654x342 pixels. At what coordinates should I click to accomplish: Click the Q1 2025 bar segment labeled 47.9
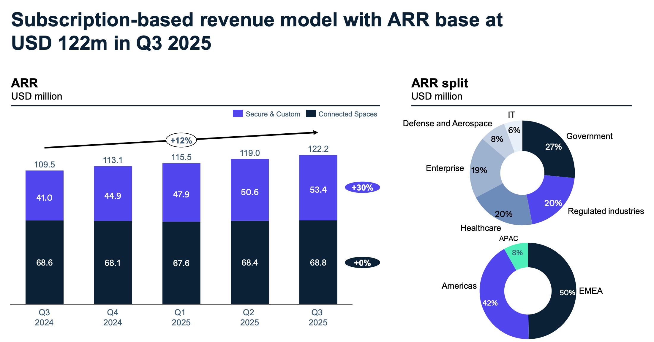pyautogui.click(x=181, y=194)
